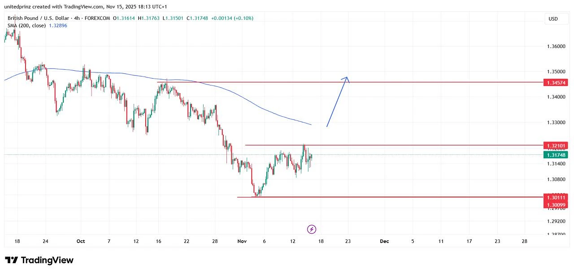Click the red 1.30111 price label
The height and width of the screenshot is (273, 574).
[556, 197]
